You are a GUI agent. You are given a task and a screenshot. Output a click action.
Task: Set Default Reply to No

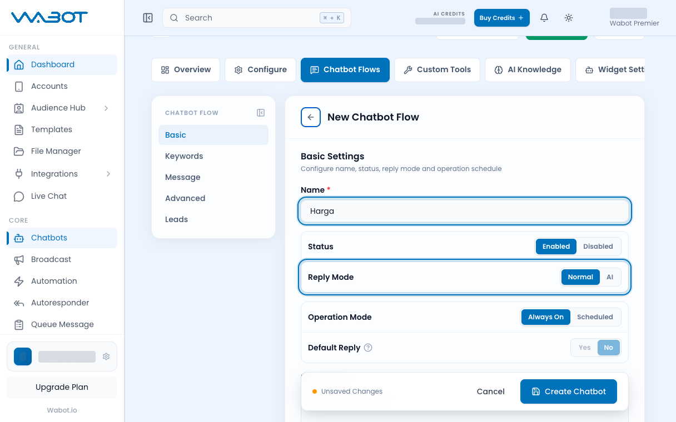click(609, 348)
